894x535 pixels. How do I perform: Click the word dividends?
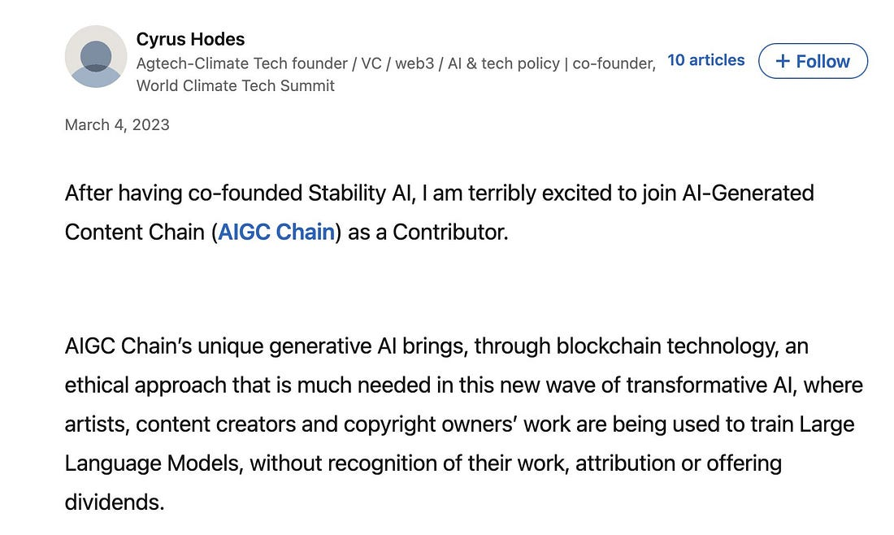(113, 502)
